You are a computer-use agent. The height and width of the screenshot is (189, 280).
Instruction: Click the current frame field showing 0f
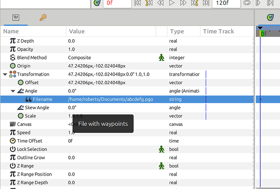pos(116,3)
